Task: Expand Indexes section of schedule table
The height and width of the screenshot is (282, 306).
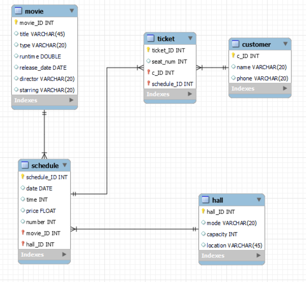Action: 64,254
